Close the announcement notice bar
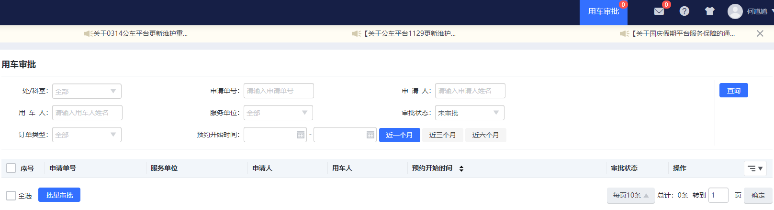 (760, 33)
